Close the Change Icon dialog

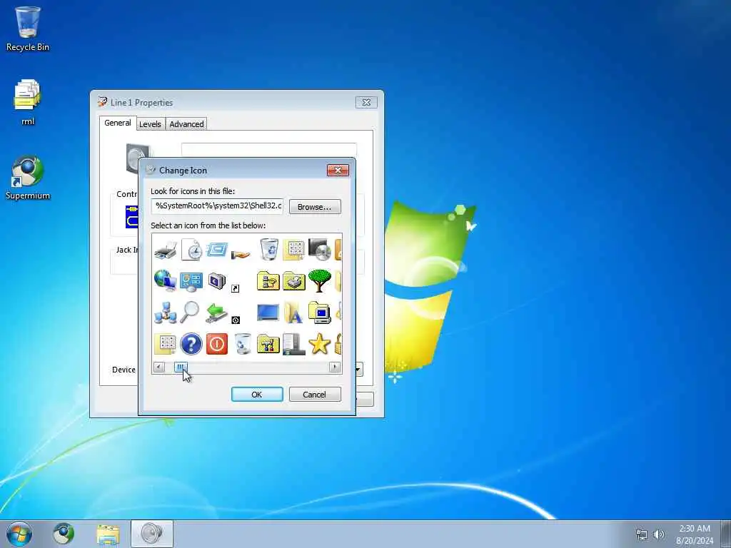338,170
